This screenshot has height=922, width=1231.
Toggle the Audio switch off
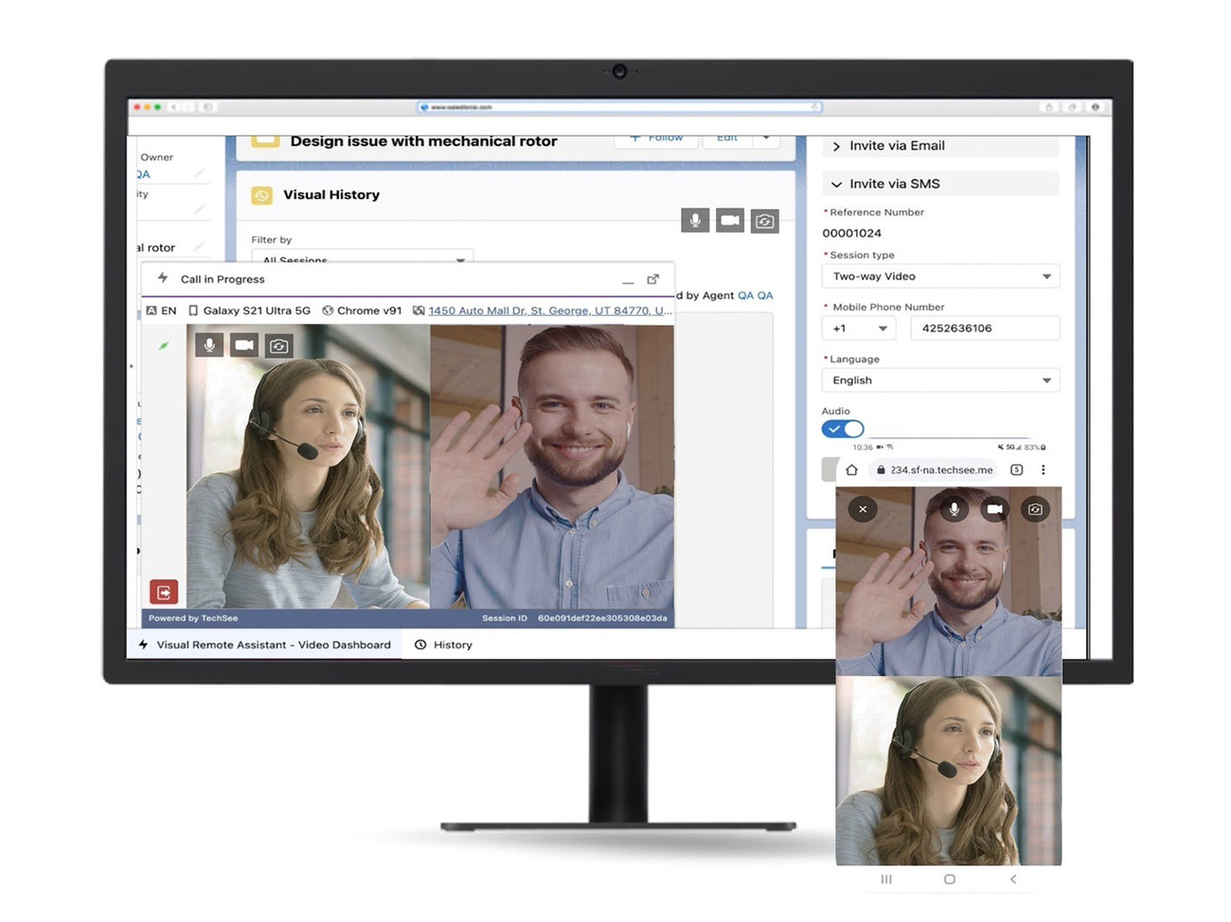tap(843, 429)
